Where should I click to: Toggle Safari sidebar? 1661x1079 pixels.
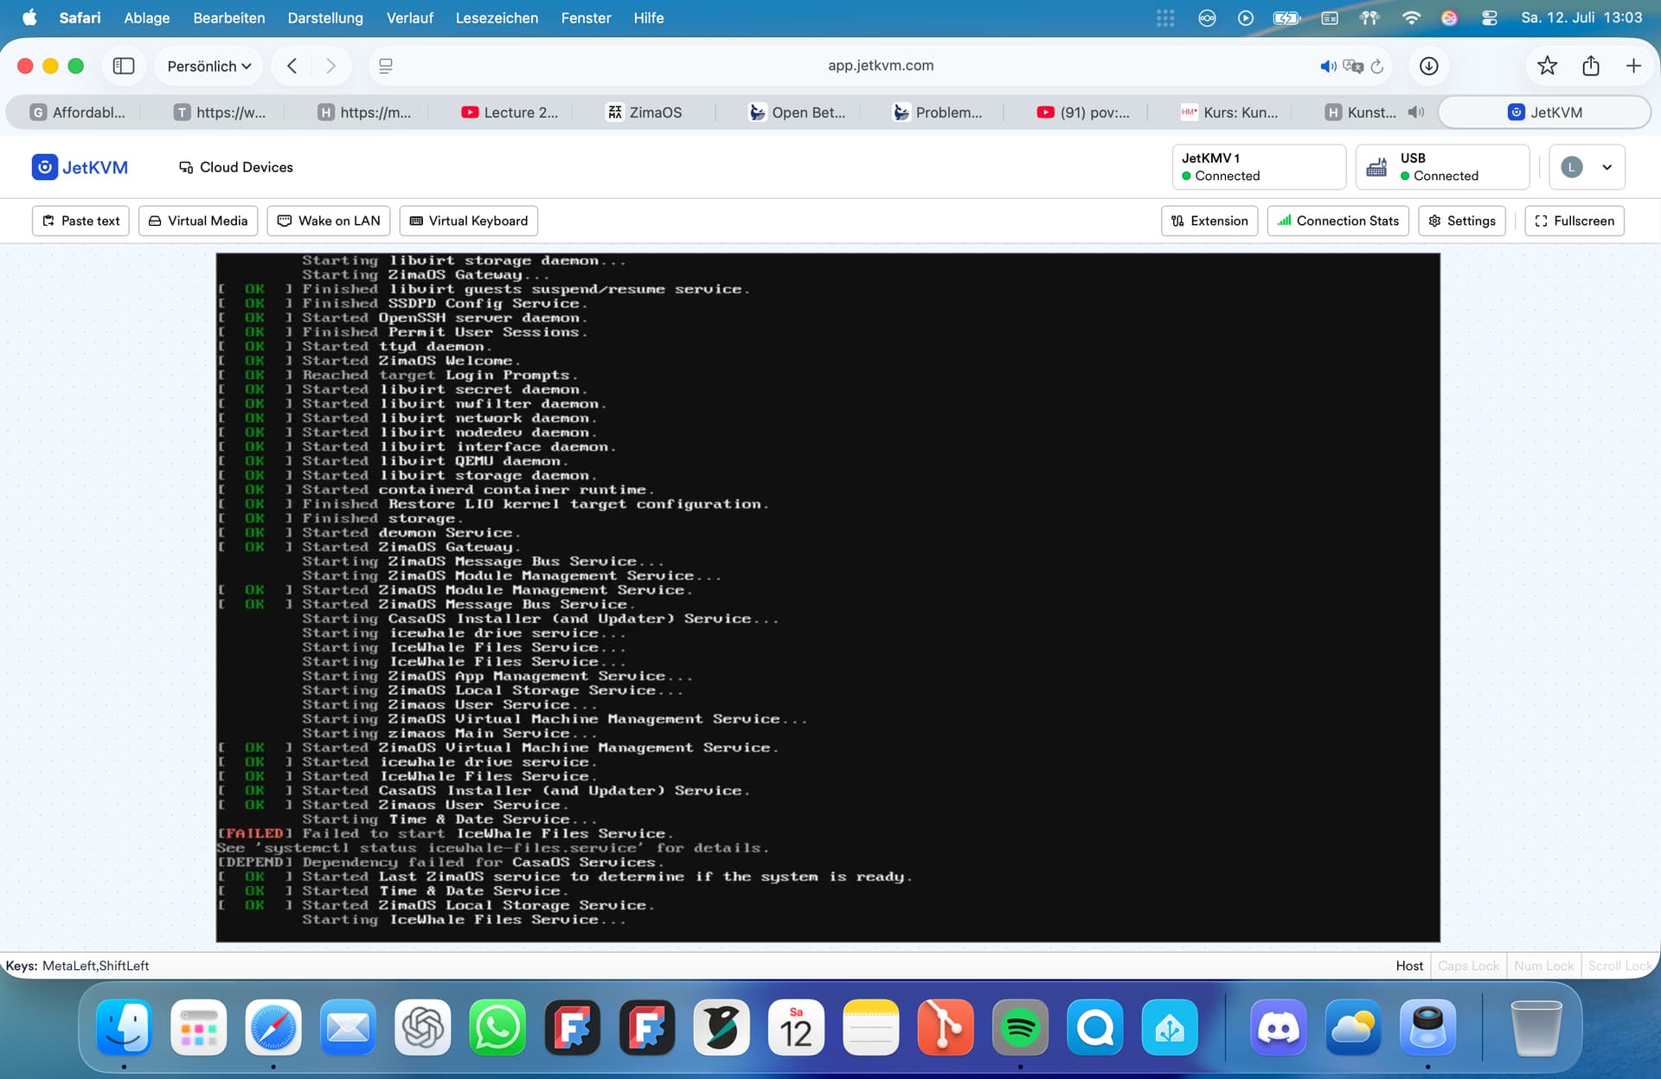124,66
